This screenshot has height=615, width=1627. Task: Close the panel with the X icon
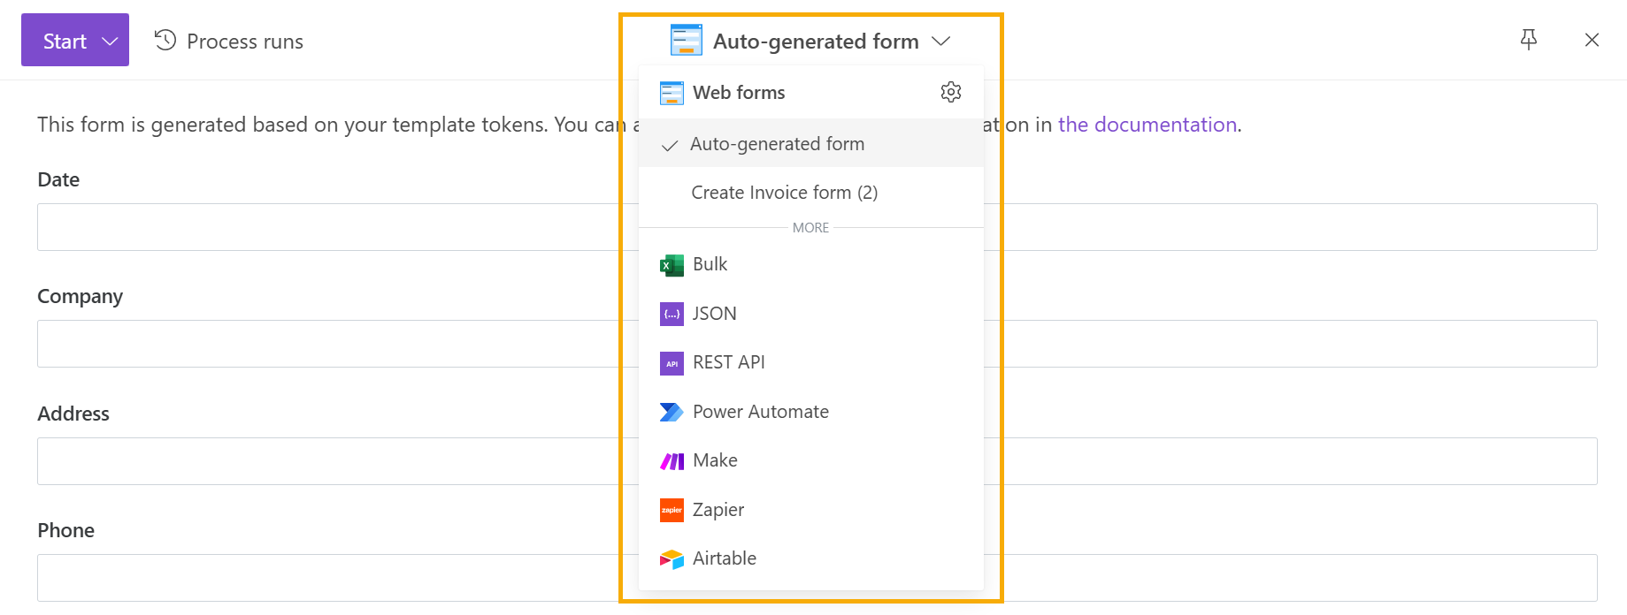coord(1592,40)
